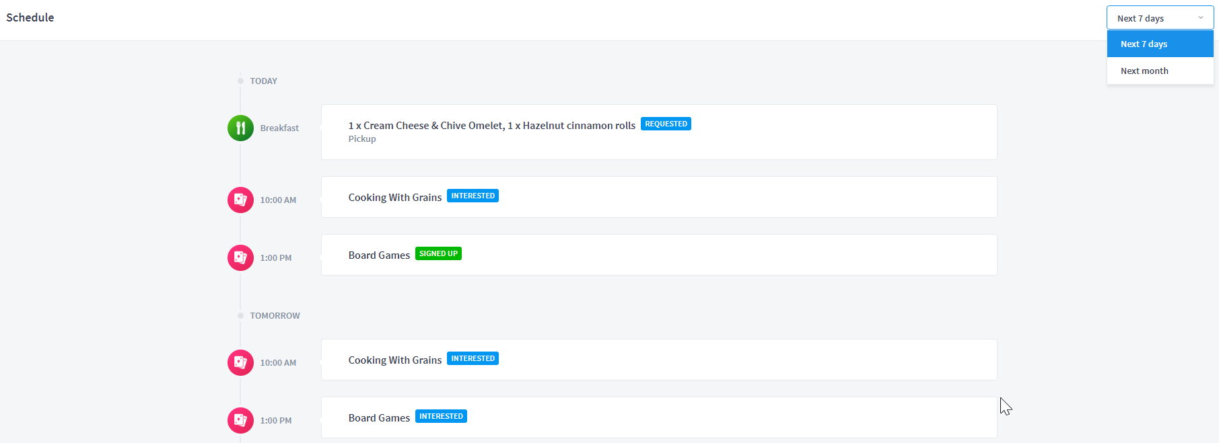
Task: Click tomorrow's 10:00 AM time label
Action: point(278,362)
